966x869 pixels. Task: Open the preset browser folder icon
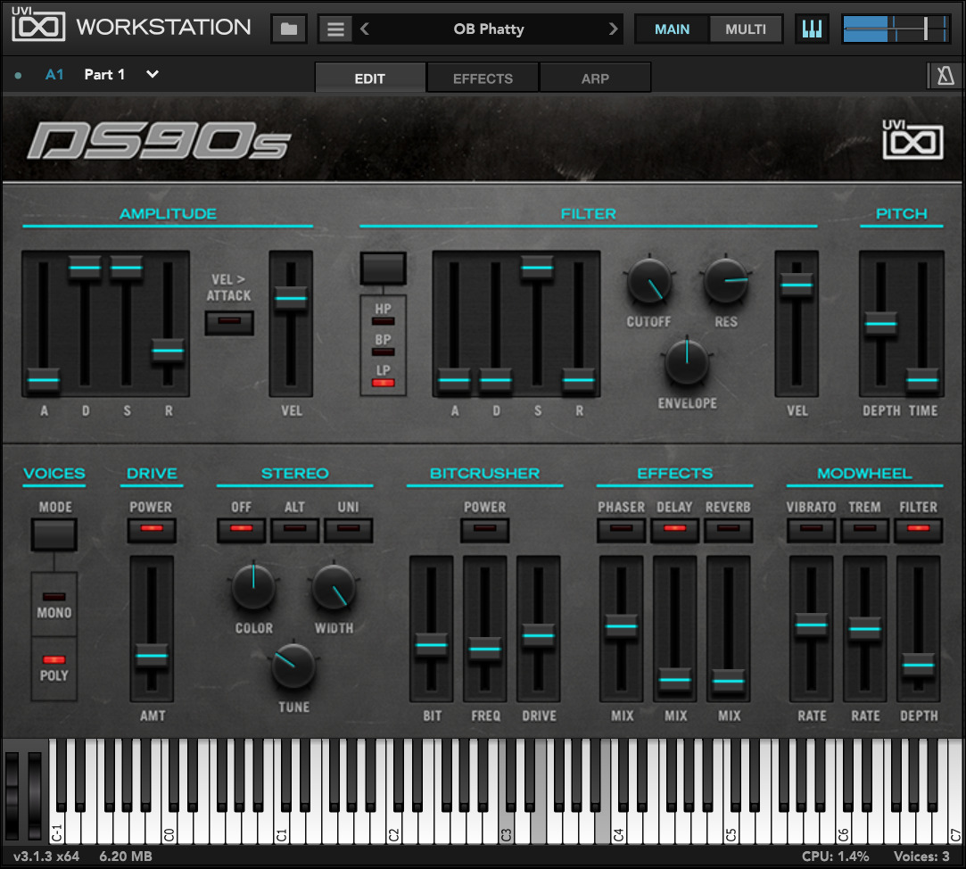coord(289,29)
